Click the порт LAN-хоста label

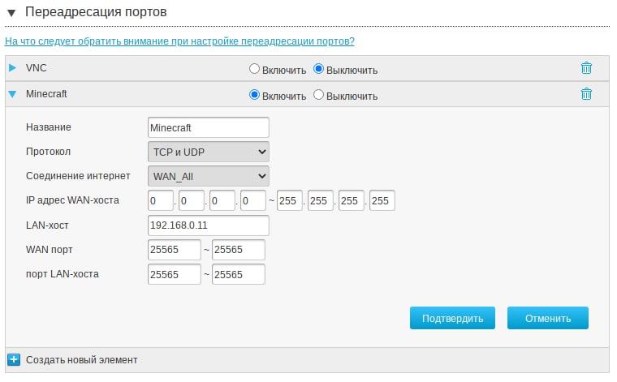click(x=63, y=274)
